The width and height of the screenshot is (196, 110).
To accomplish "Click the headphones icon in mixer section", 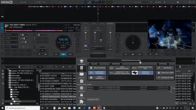I will pyautogui.click(x=98, y=28).
